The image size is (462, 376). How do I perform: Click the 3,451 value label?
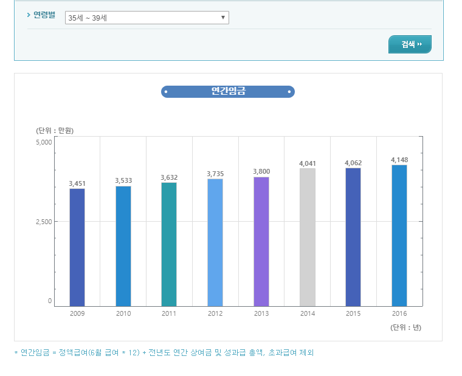[x=77, y=183]
